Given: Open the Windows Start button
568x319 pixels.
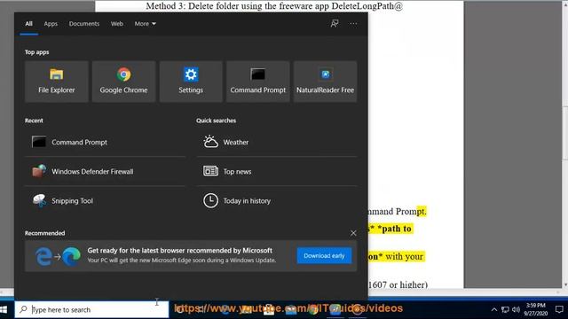Looking at the screenshot, I should point(4,309).
